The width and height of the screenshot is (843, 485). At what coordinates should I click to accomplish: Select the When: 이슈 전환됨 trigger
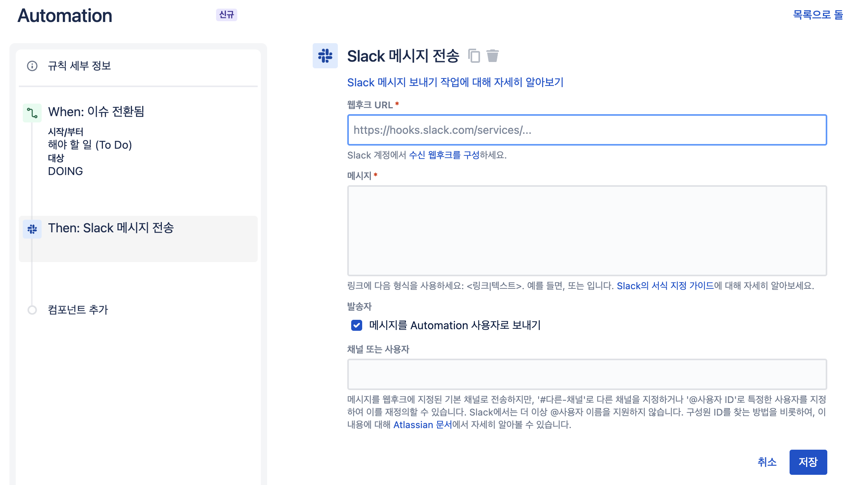coord(96,112)
